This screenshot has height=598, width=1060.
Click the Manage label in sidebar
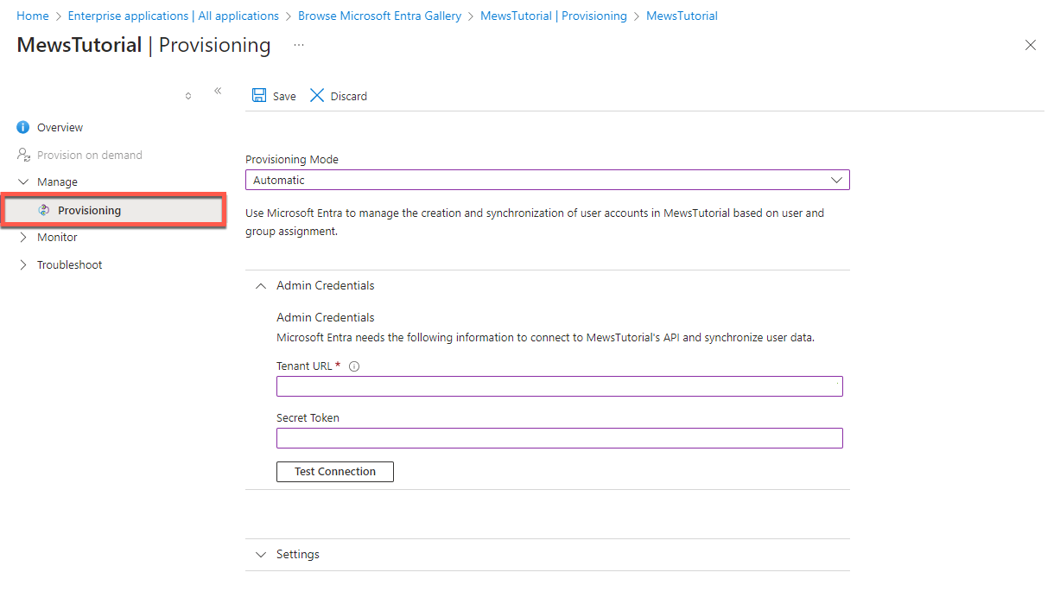[57, 182]
